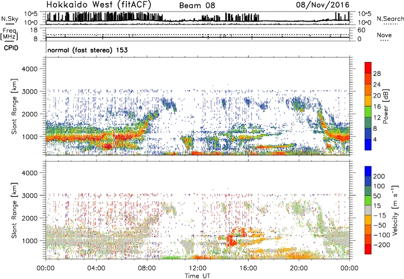Click "10^5" tick beside the N.Sky label
The image size is (404, 279).
tap(31, 14)
